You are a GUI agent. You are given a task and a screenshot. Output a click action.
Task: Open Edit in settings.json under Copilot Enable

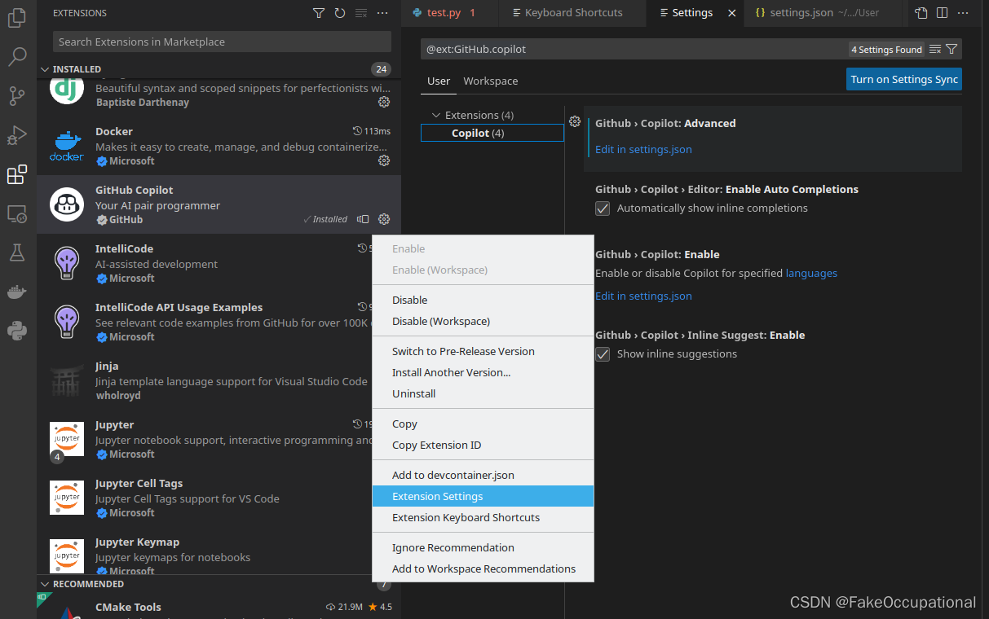tap(643, 296)
